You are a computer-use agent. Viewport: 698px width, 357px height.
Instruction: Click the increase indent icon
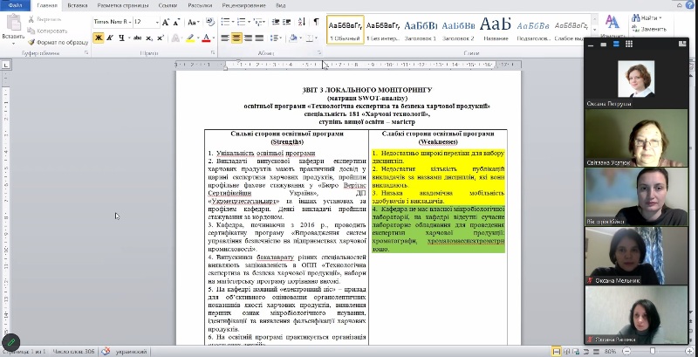pos(287,22)
